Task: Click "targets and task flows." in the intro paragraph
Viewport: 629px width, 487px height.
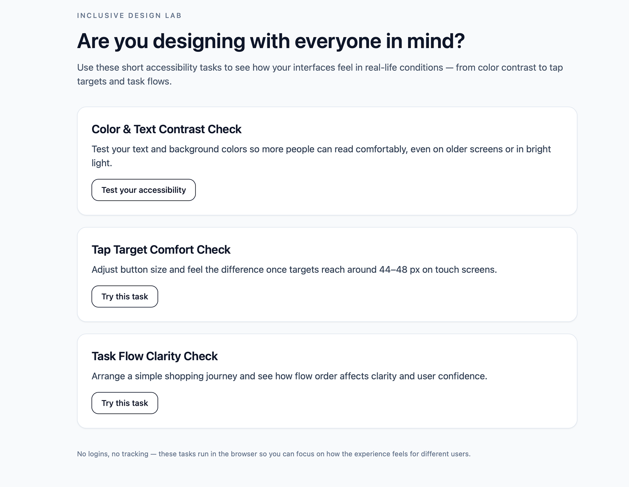Action: 124,82
